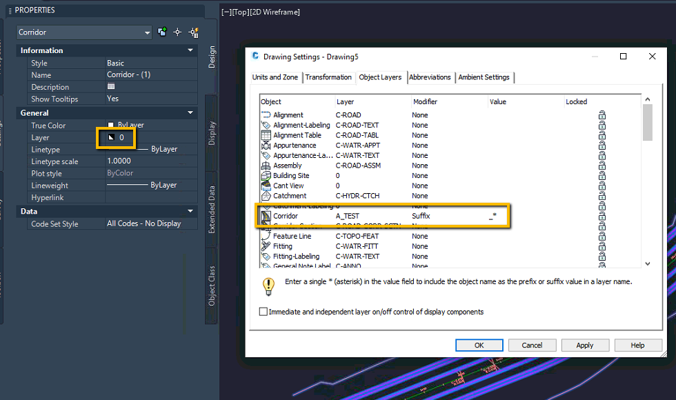The width and height of the screenshot is (676, 400).
Task: Click the object list scrollbar up arrow
Action: [648, 99]
